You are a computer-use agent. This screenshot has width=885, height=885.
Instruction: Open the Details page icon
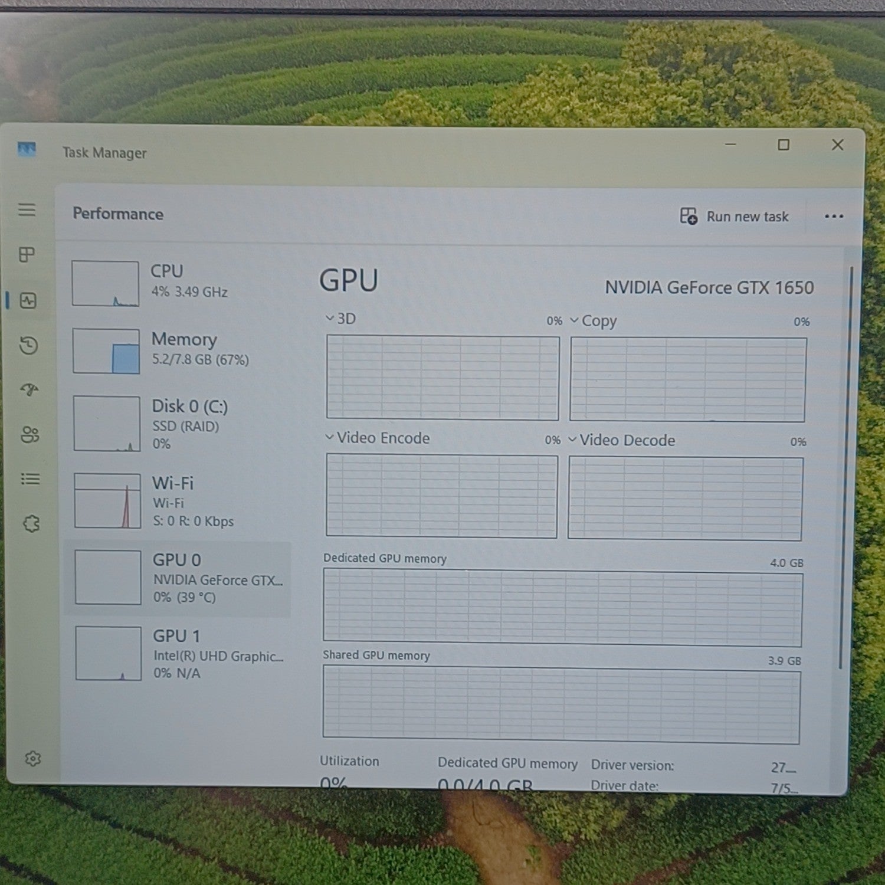31,478
